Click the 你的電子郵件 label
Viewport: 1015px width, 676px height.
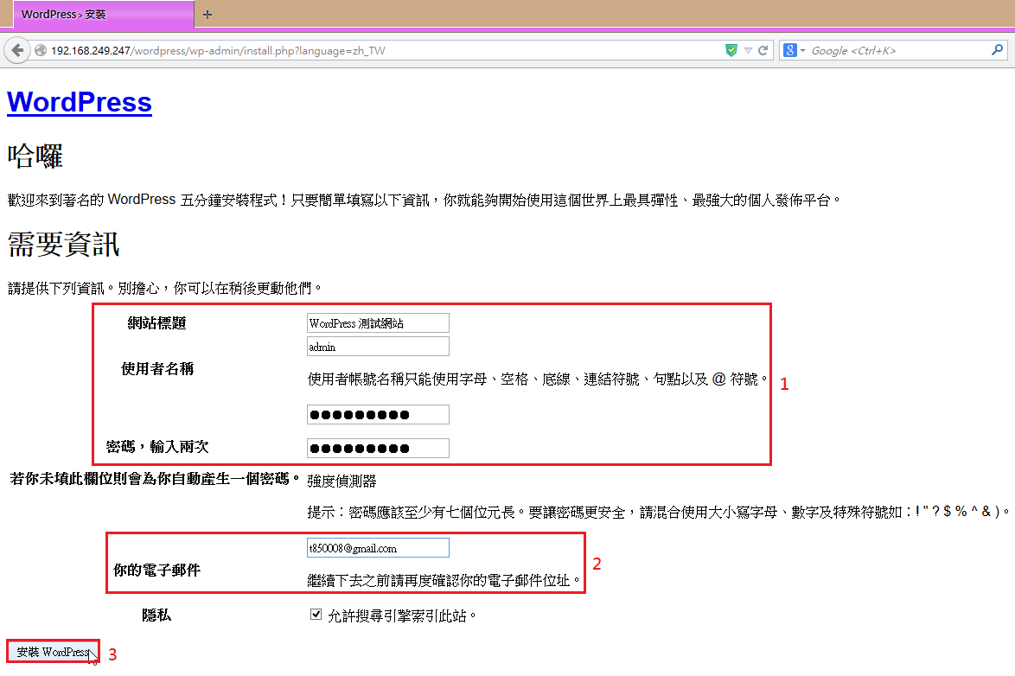pyautogui.click(x=156, y=570)
